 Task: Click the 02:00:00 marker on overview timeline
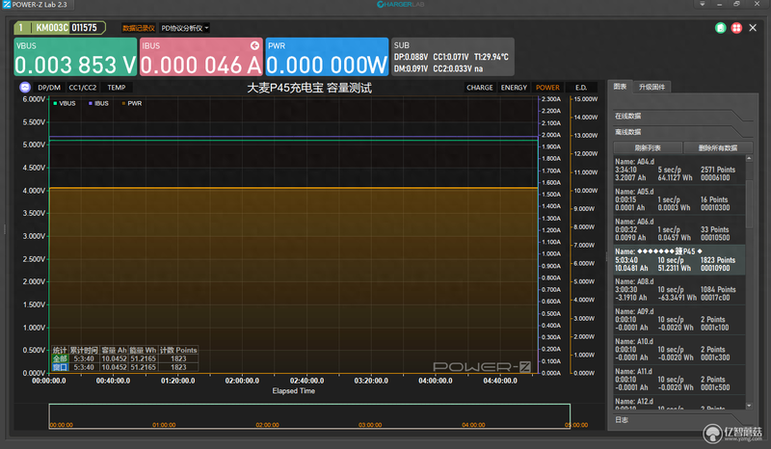pos(267,425)
